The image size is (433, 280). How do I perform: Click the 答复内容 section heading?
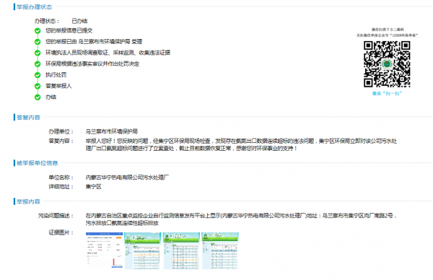[x=28, y=118]
